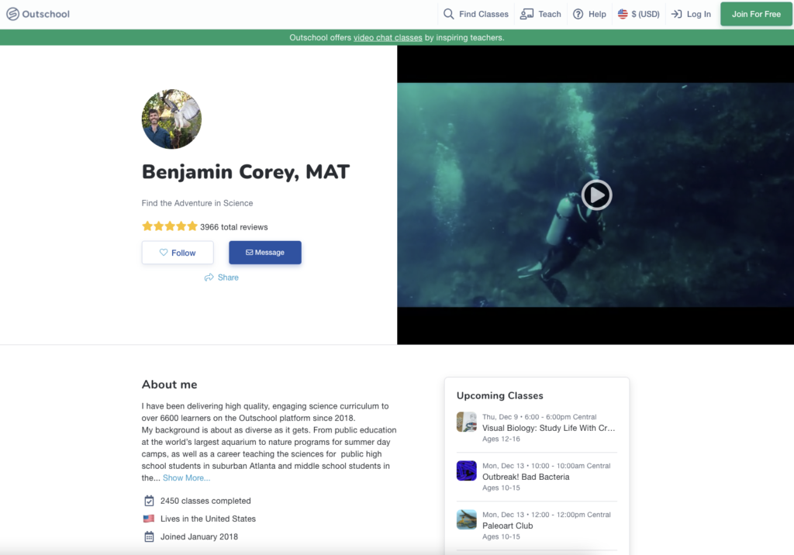Play the scuba diver intro video
Screen dimensions: 794x555
[x=596, y=195]
